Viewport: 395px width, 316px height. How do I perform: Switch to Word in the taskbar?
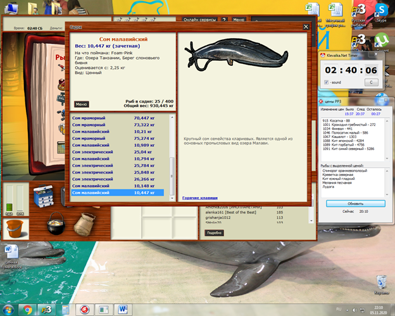tap(123, 310)
